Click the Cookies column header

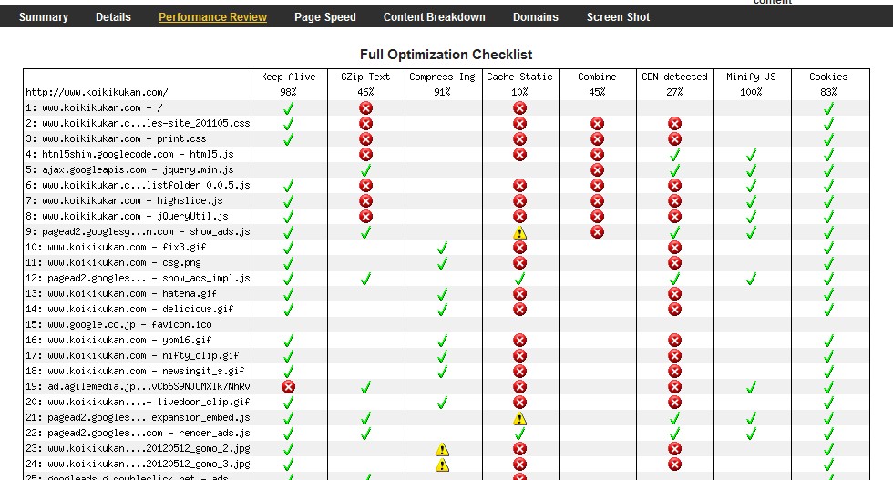point(828,77)
